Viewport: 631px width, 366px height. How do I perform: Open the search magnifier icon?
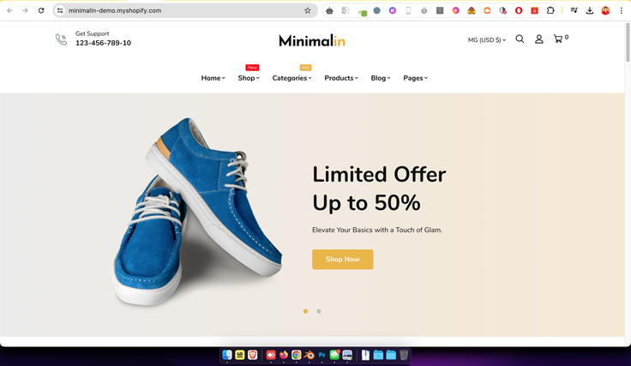(520, 39)
